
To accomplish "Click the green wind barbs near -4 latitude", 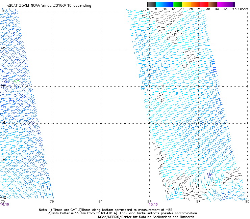I will point(16,81).
